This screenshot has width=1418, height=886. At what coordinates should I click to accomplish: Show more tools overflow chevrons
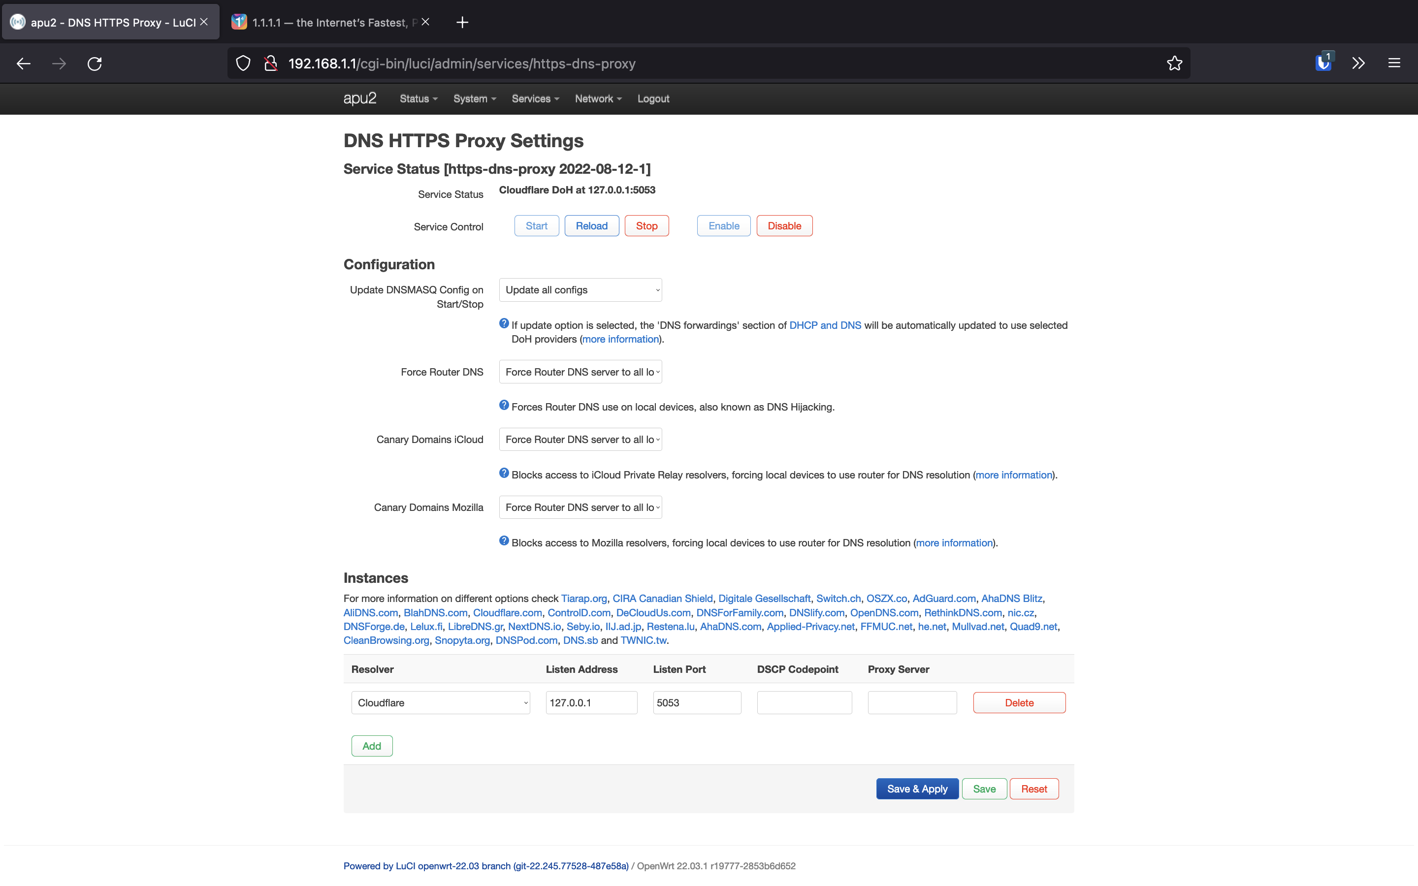1359,63
